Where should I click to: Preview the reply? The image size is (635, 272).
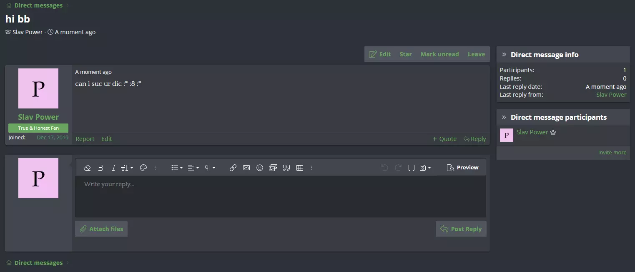(462, 168)
